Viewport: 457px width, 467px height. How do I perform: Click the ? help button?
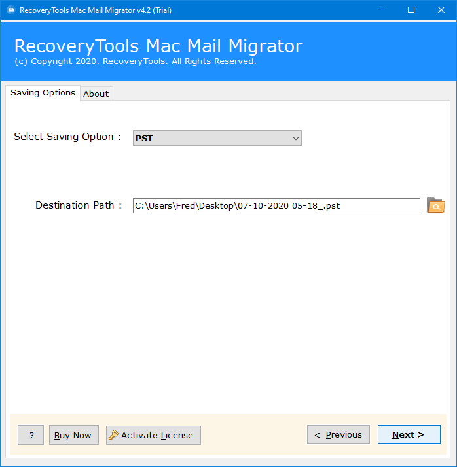(31, 435)
